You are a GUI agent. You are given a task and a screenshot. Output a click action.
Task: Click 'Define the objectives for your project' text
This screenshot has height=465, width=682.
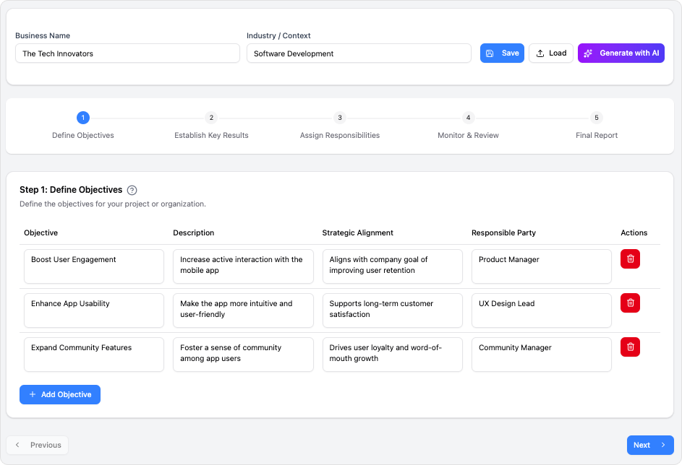[x=113, y=204]
